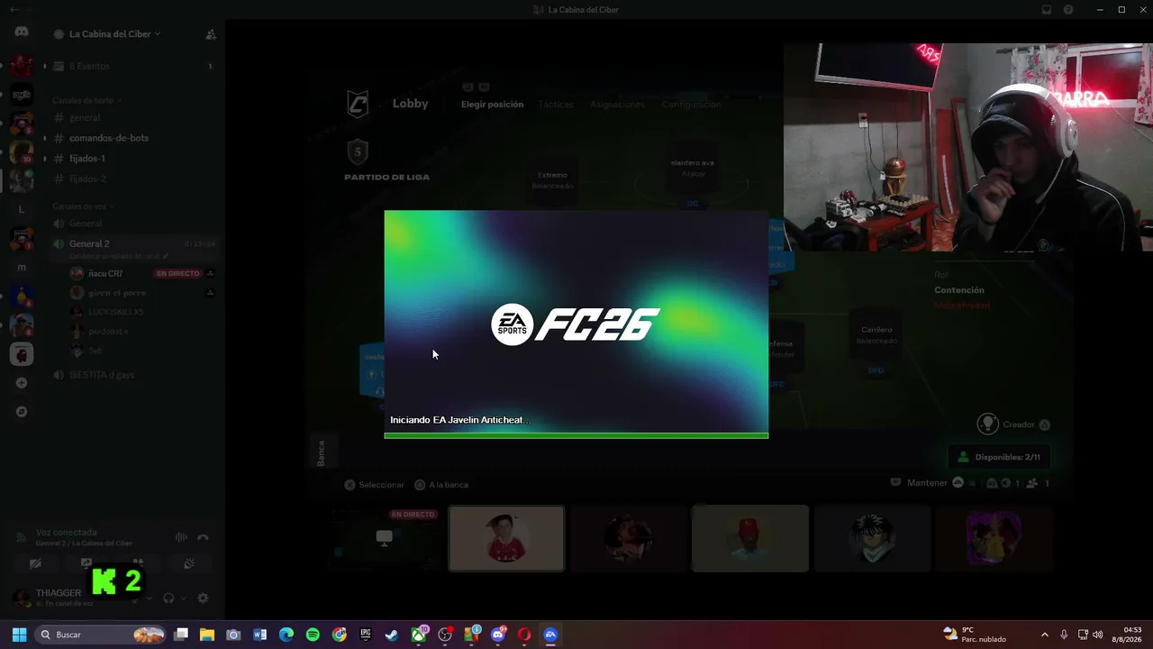Open the Among Us crewmate server icon
The image size is (1153, 649).
pos(22,354)
